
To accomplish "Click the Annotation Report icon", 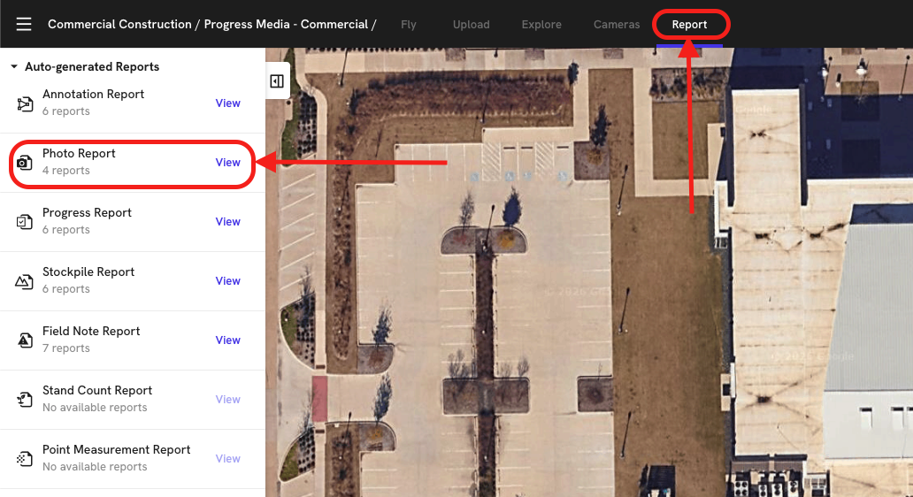I will pos(25,103).
